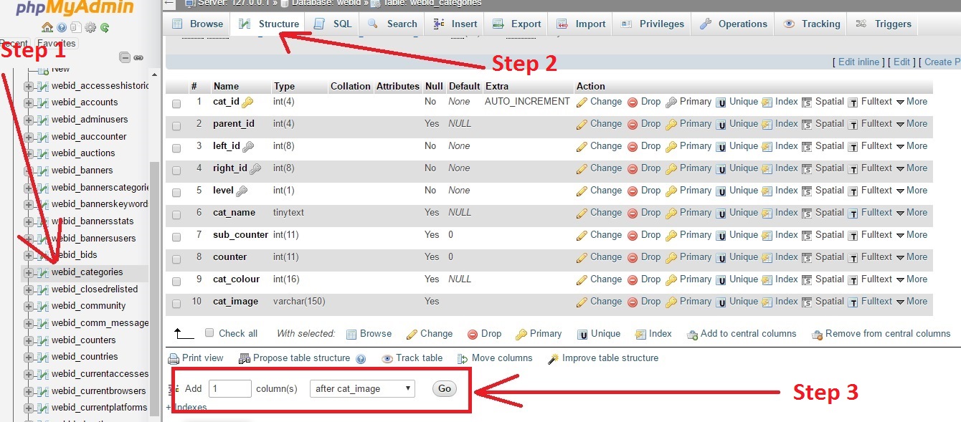Image resolution: width=961 pixels, height=422 pixels.
Task: Open the More dropdown for cat_id row
Action: [x=916, y=101]
